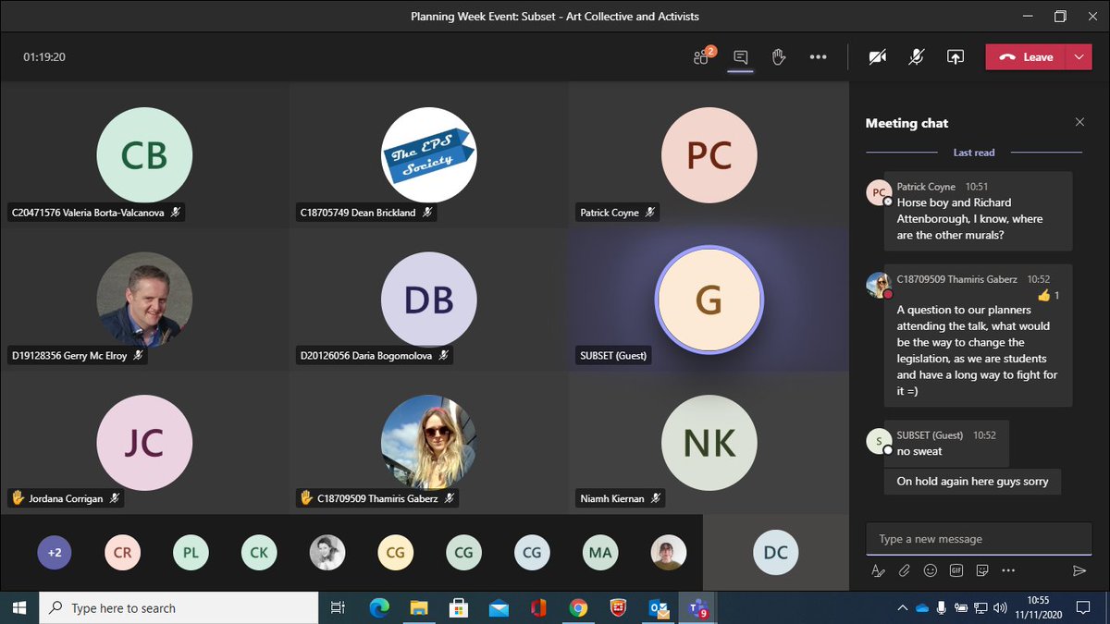This screenshot has height=624, width=1110.
Task: Select the SUBSET (Guest) speaker tile
Action: [x=709, y=299]
